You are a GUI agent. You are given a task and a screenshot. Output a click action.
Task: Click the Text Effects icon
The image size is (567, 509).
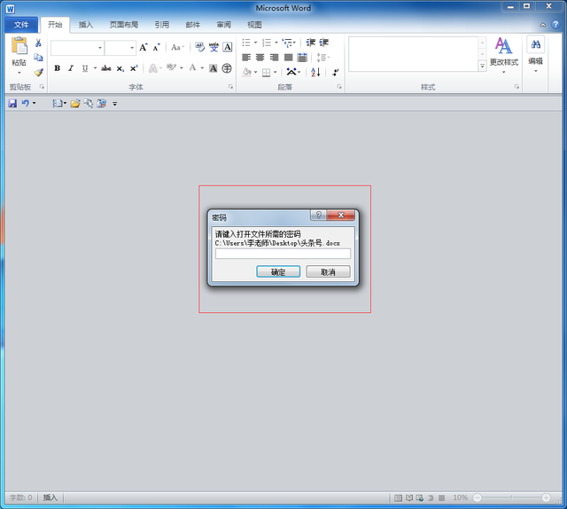coord(153,68)
